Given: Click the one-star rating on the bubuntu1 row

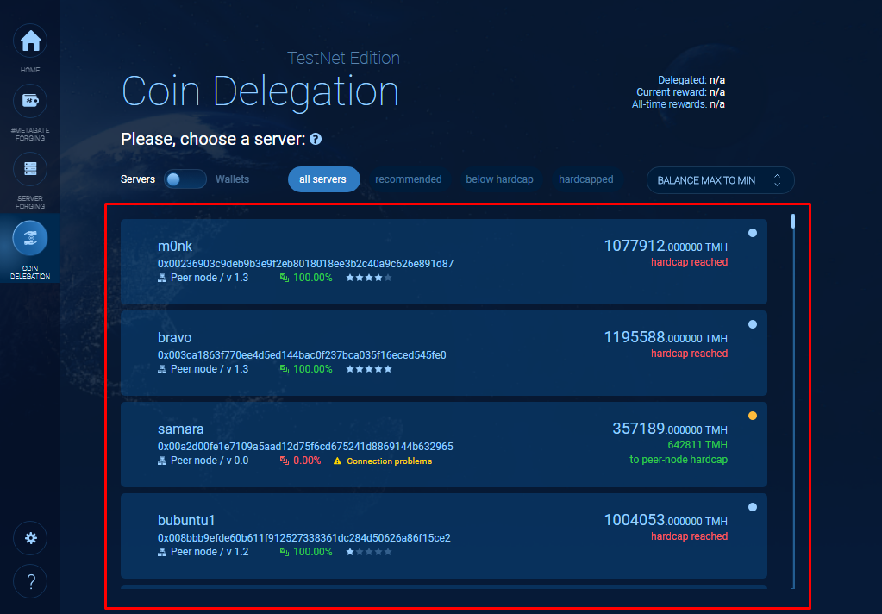Looking at the screenshot, I should click(x=369, y=552).
